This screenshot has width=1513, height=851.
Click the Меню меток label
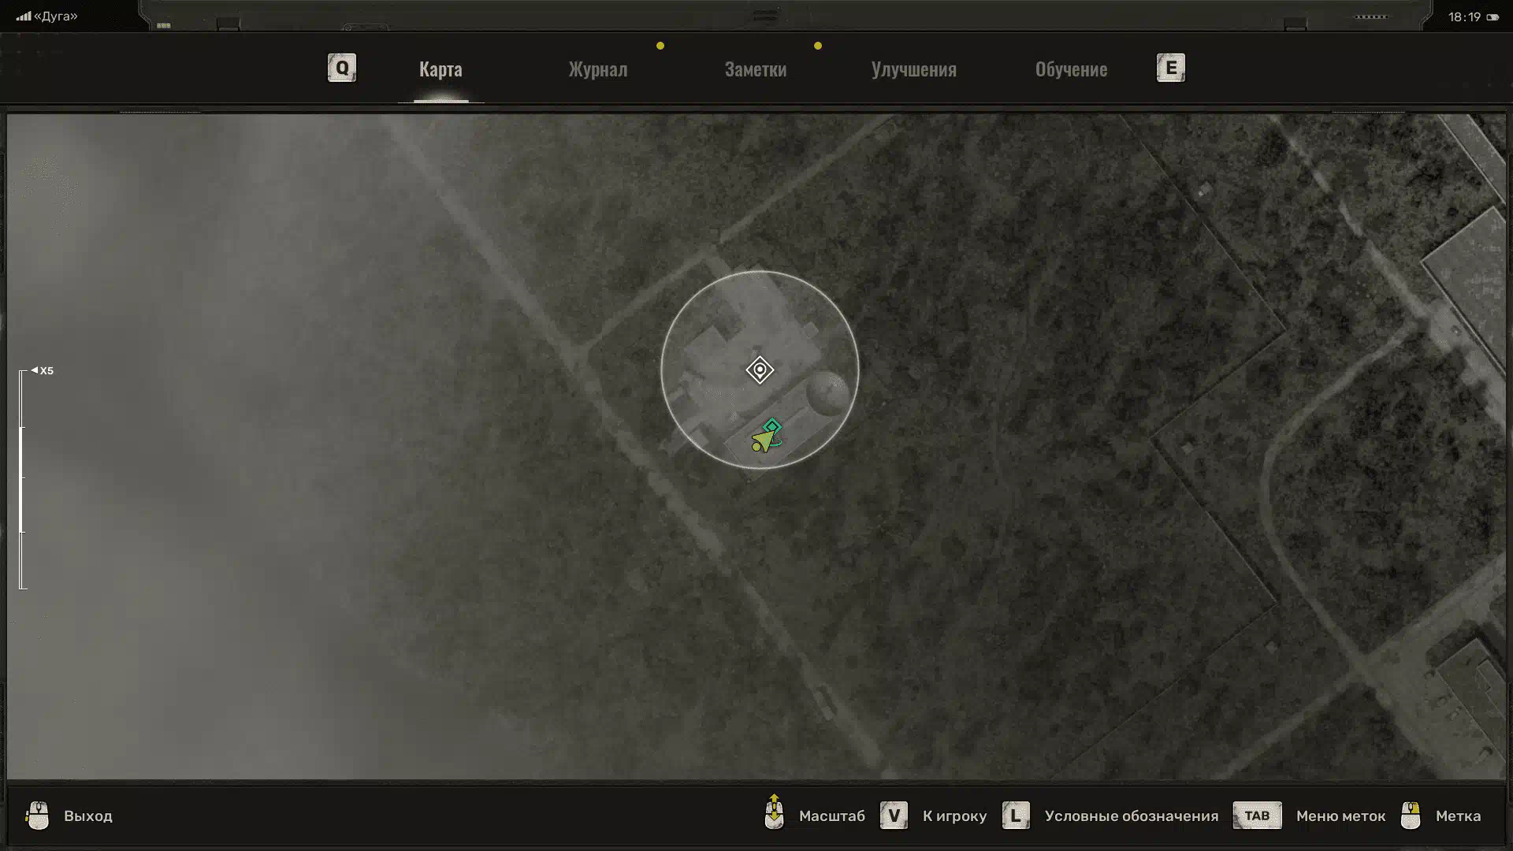(x=1340, y=816)
